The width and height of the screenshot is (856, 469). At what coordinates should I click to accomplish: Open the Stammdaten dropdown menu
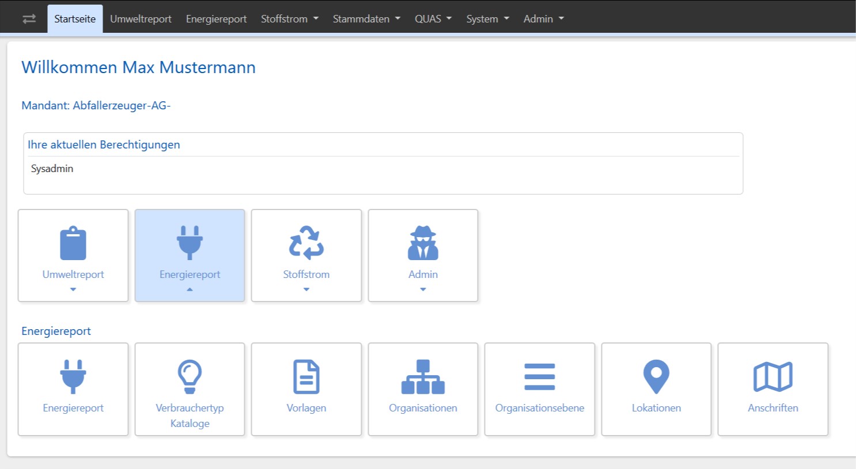coord(366,19)
